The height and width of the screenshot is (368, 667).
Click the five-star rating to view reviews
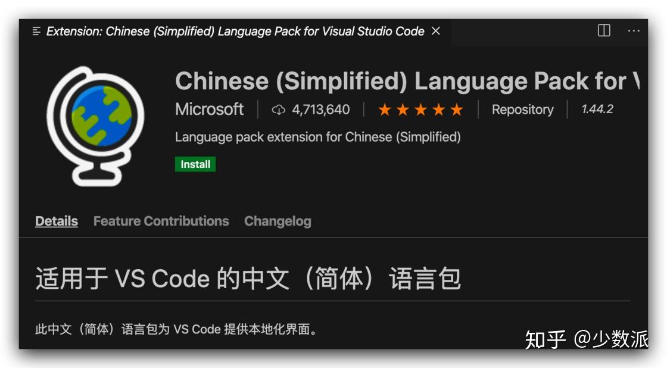(420, 110)
